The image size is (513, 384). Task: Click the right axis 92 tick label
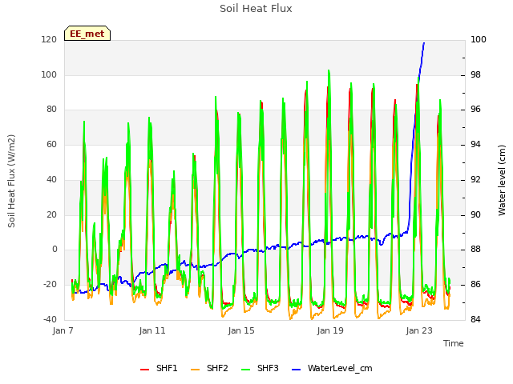475,179
